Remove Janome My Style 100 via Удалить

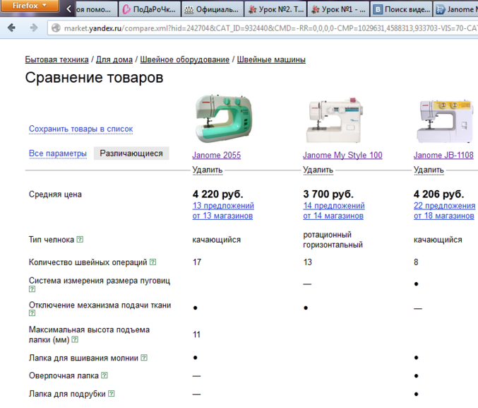pyautogui.click(x=318, y=170)
